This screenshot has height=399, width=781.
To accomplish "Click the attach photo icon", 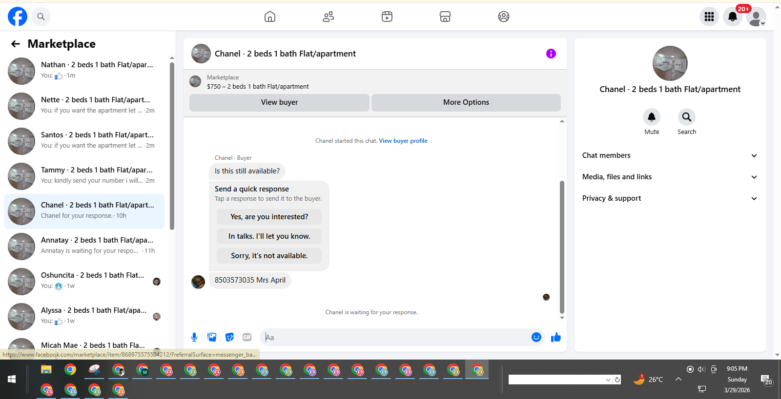I will 212,337.
